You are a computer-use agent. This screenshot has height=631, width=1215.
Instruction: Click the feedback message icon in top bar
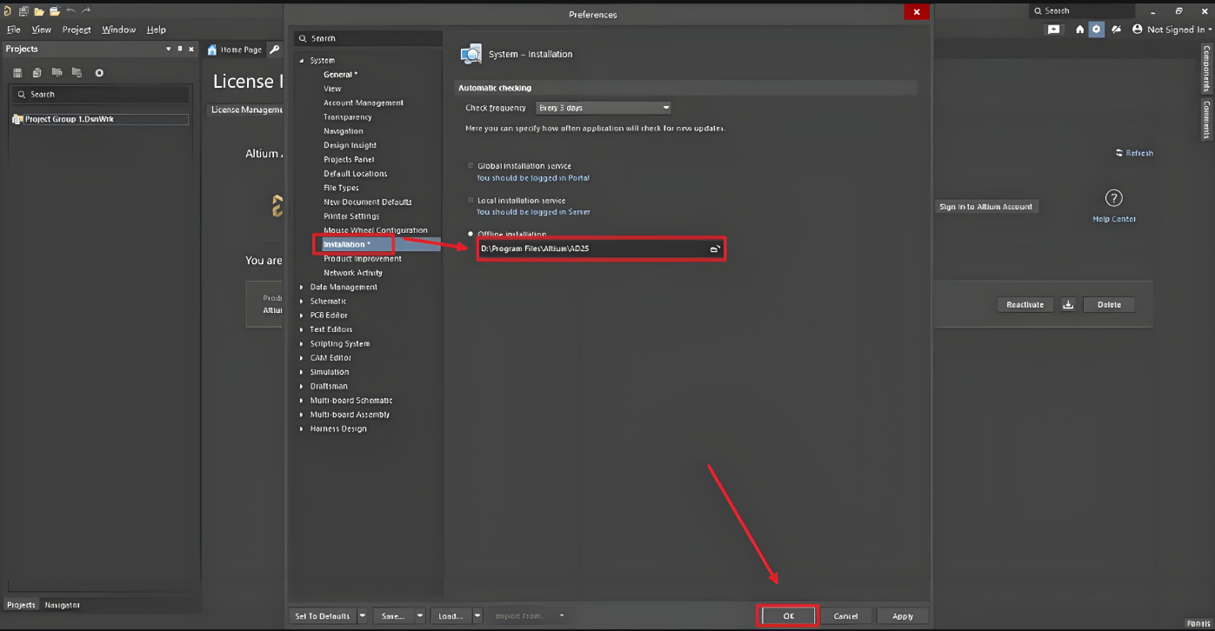(x=1053, y=30)
